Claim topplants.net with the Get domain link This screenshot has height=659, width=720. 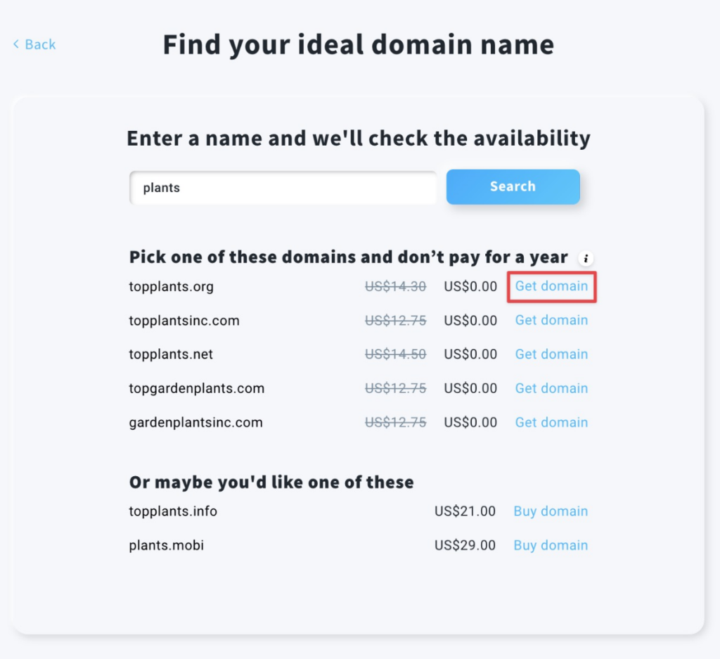(551, 354)
